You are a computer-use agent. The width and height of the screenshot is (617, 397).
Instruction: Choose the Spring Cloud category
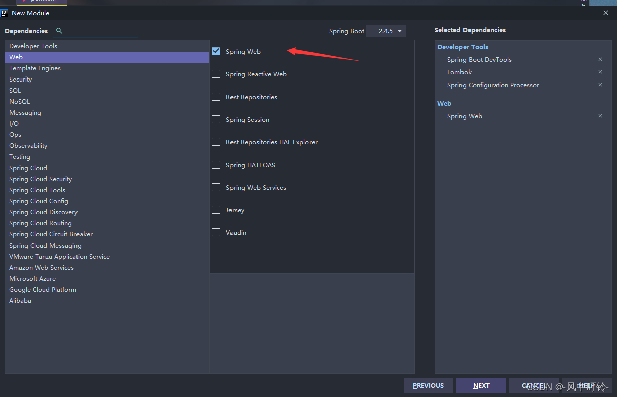click(x=107, y=168)
